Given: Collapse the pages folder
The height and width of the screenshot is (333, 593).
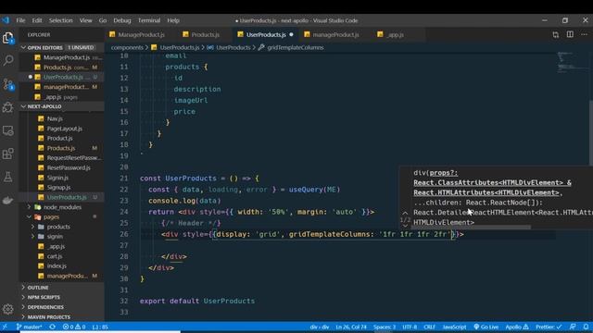Looking at the screenshot, I should tap(29, 216).
